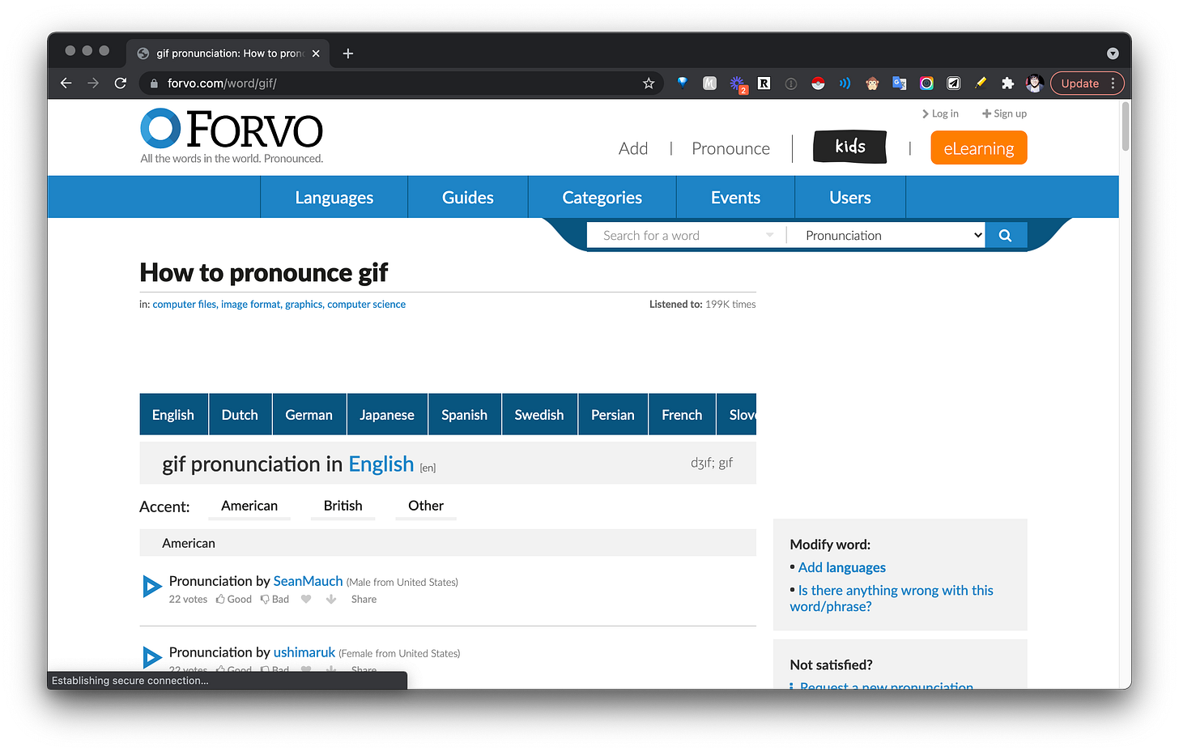Screen dimensions: 1179x752
Task: Open the tab search dropdown arrow
Action: coord(1113,53)
